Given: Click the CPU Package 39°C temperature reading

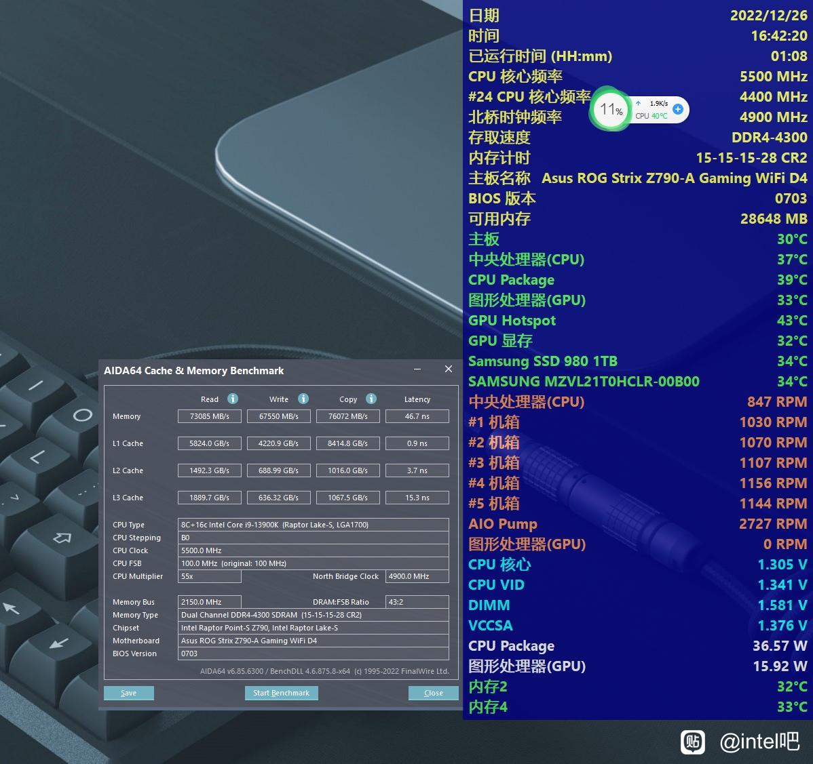Looking at the screenshot, I should pyautogui.click(x=792, y=280).
